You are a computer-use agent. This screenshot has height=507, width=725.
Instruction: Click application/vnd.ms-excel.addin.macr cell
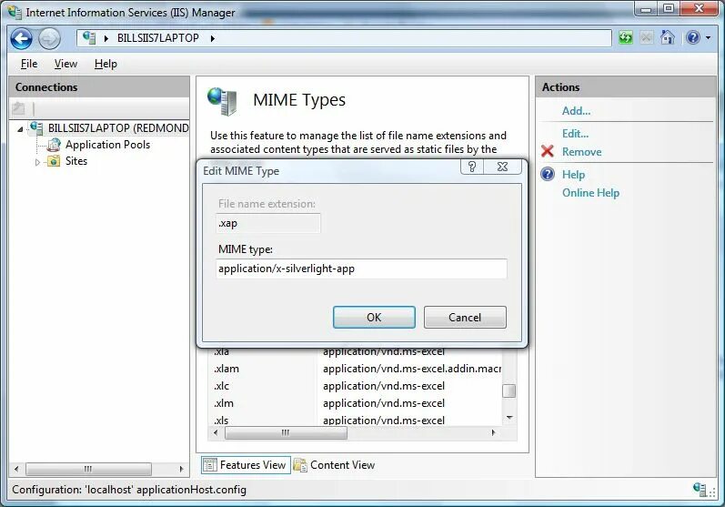pyautogui.click(x=411, y=369)
